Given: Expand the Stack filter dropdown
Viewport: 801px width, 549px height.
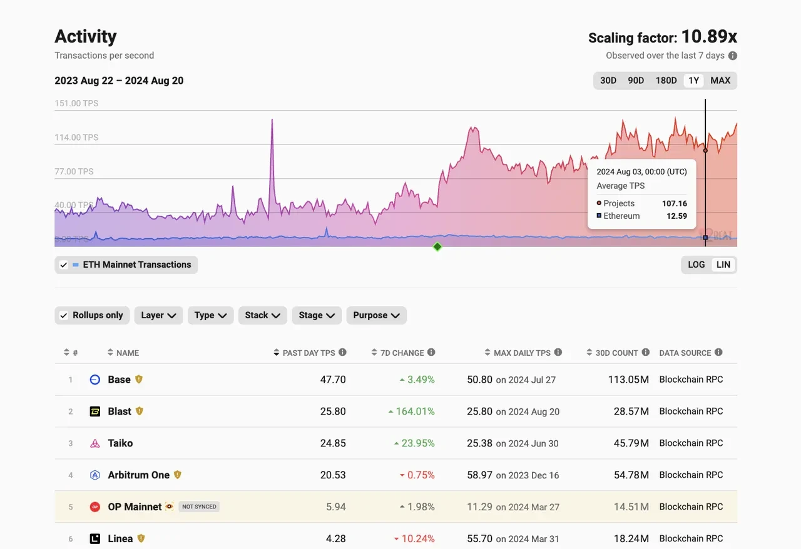Looking at the screenshot, I should [x=262, y=315].
